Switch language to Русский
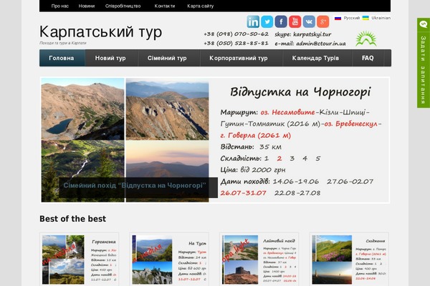 [x=352, y=18]
